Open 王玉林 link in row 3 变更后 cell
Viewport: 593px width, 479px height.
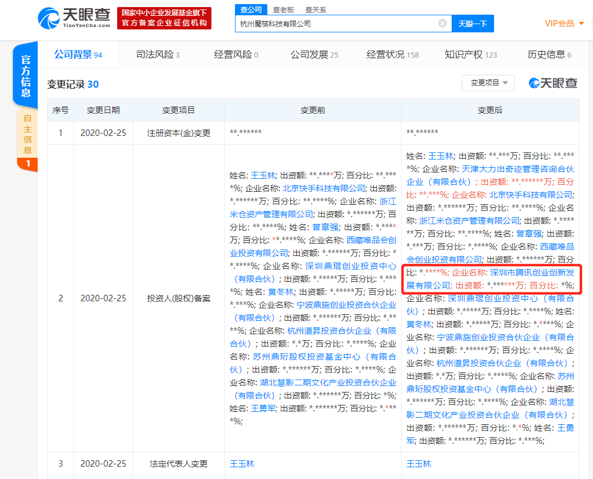click(419, 464)
